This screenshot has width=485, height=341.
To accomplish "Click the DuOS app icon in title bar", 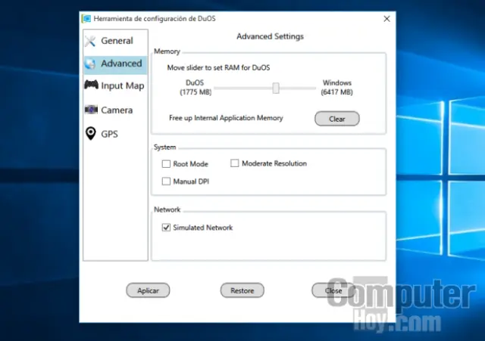I will point(86,18).
